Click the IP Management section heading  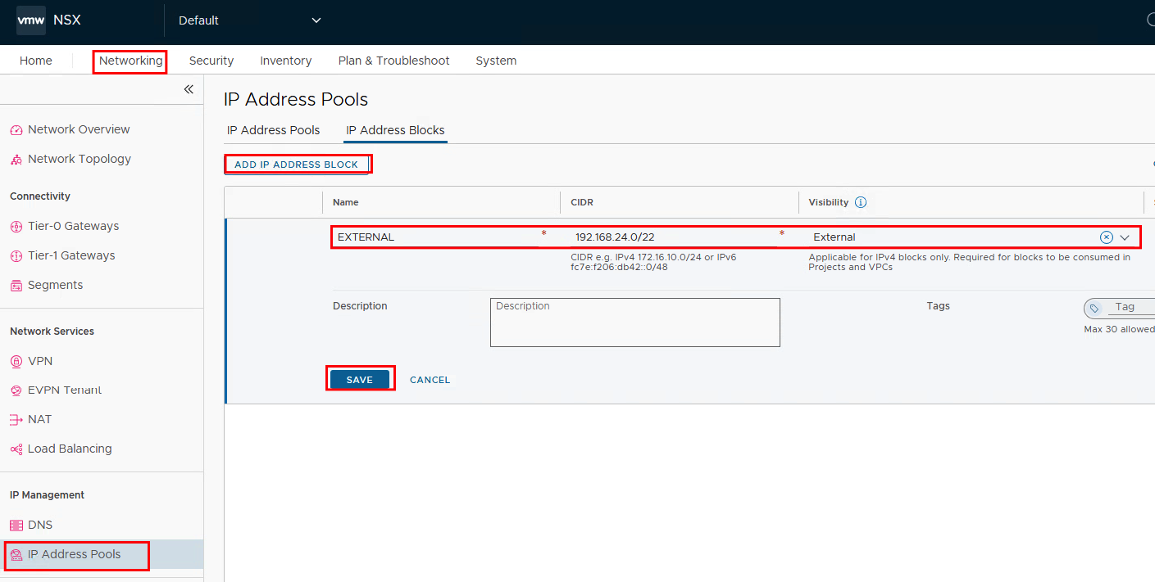click(47, 495)
